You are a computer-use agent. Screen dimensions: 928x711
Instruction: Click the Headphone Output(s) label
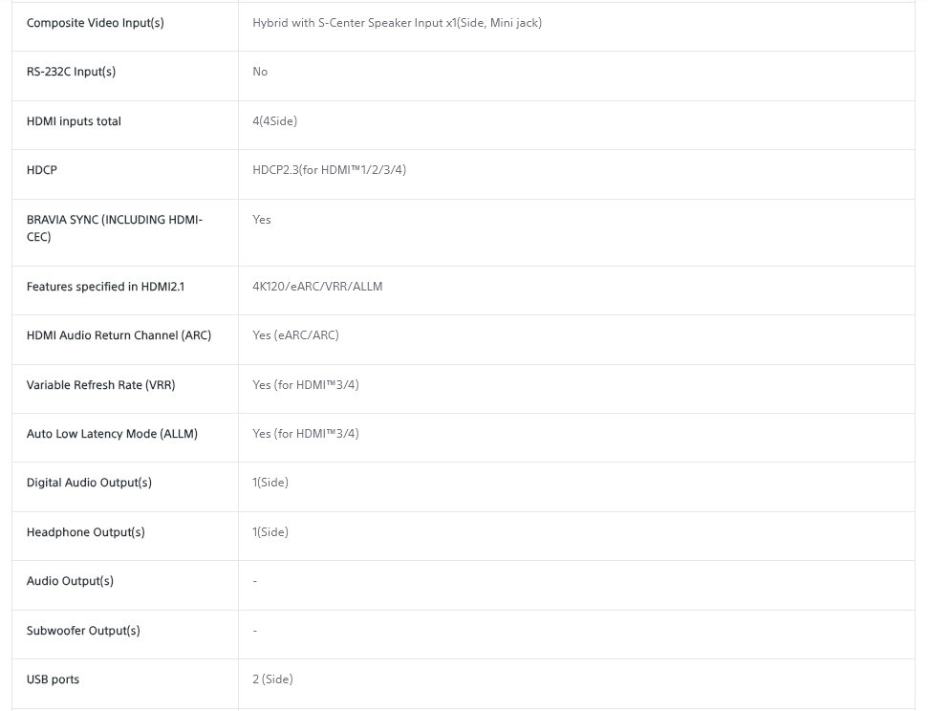tap(86, 532)
